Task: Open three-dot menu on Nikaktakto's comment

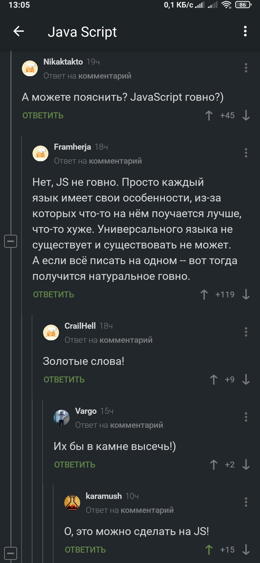Action: 246,67
